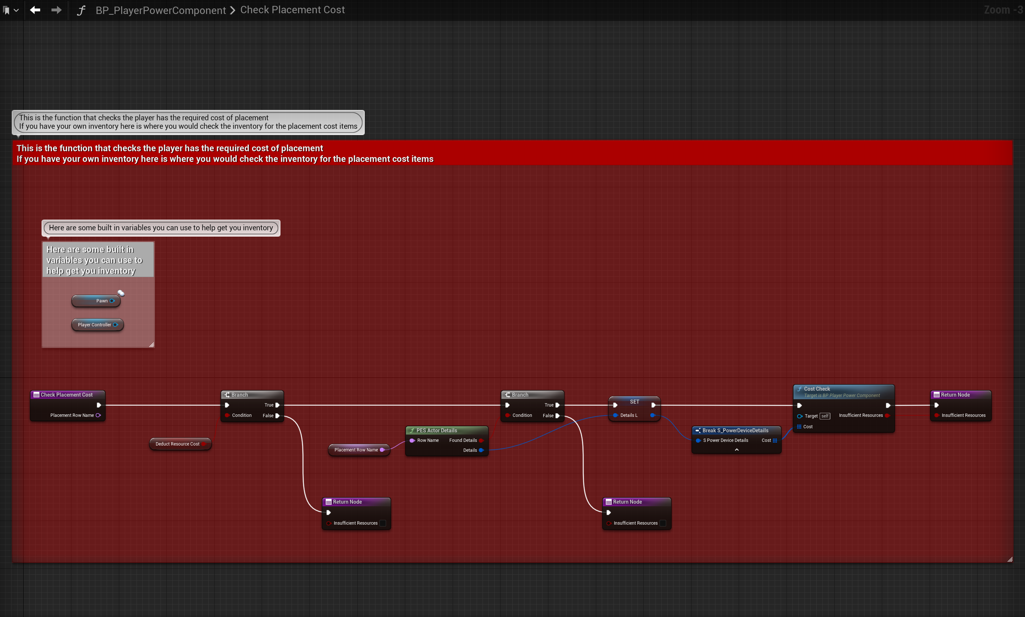Click the Cost Check node function icon

click(x=799, y=389)
